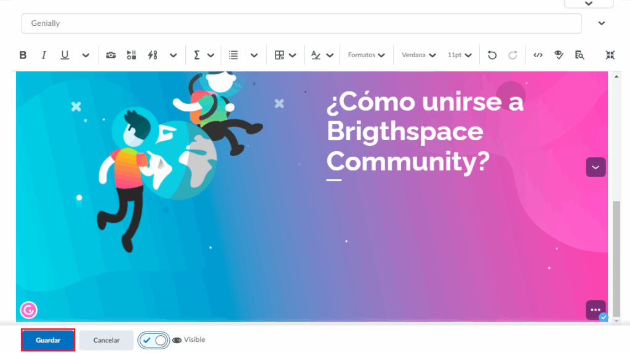Toggle fullscreen editor mode
Screen dimensions: 630x353
coord(610,55)
